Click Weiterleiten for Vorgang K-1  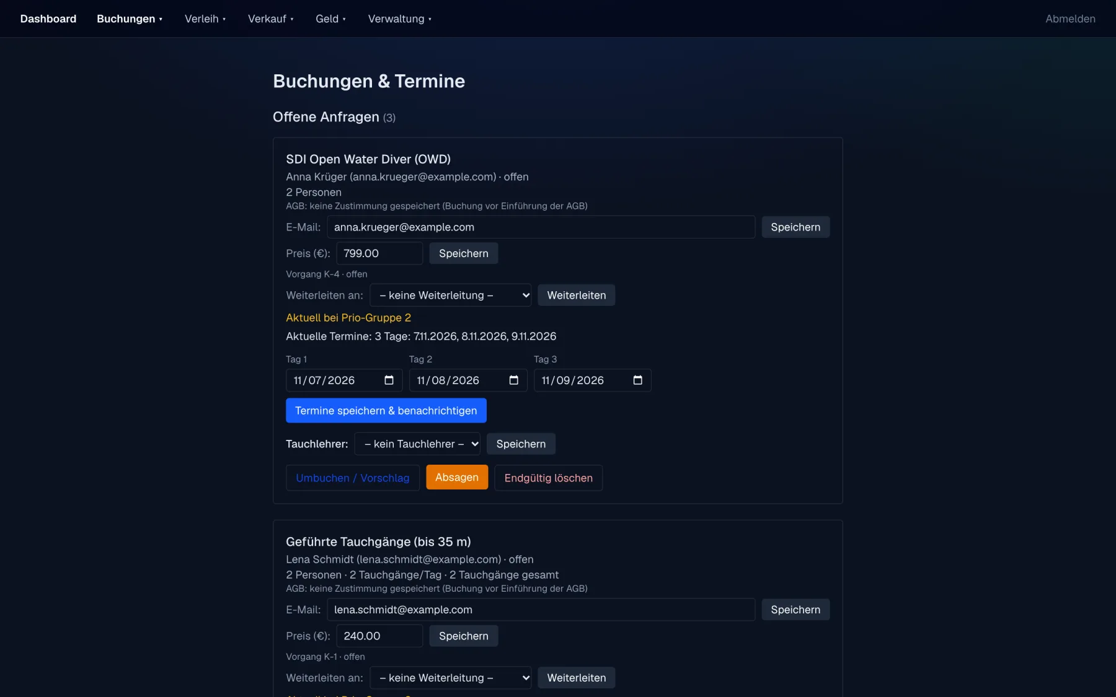pyautogui.click(x=577, y=678)
